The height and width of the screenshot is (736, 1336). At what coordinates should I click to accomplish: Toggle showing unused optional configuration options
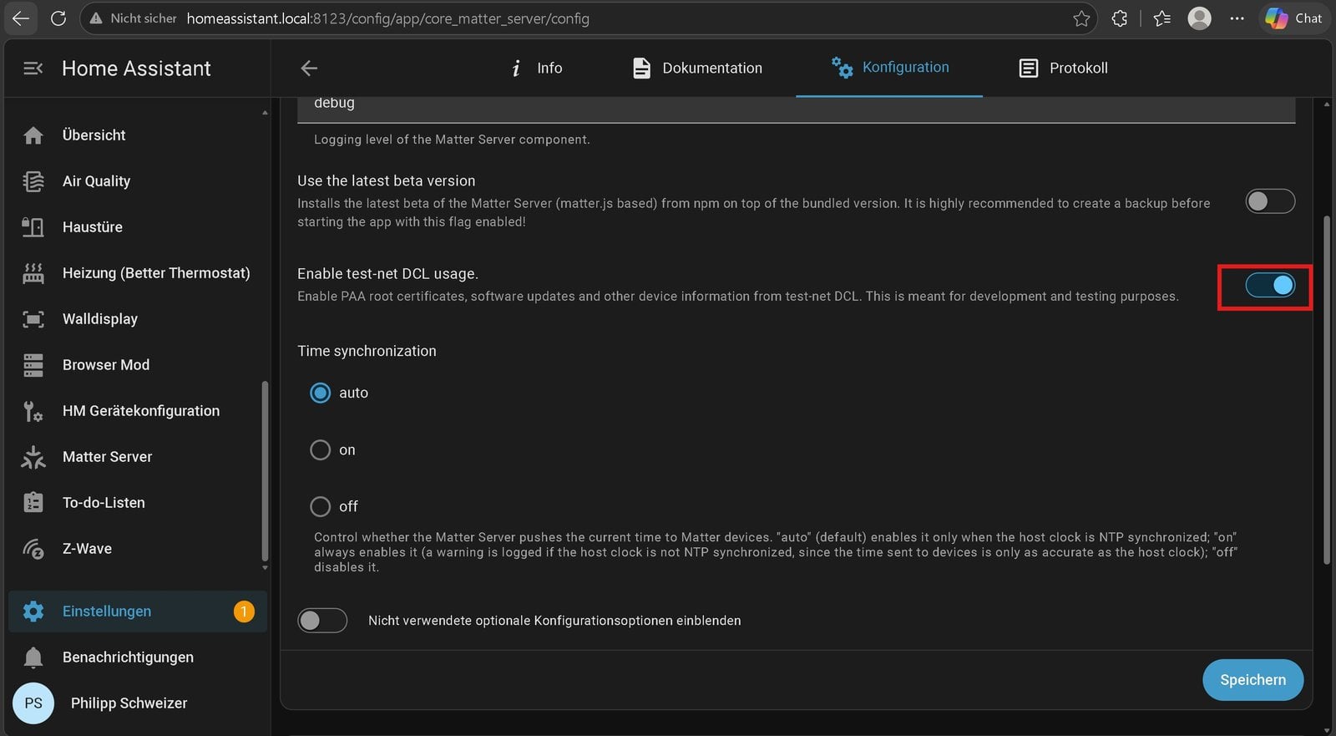(x=322, y=621)
